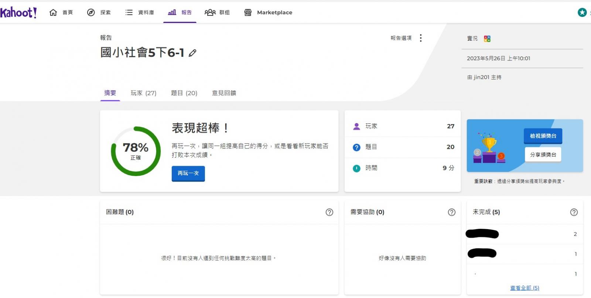Click the star icon in top-right corner
Viewport: 591px width, 298px height.
582,13
